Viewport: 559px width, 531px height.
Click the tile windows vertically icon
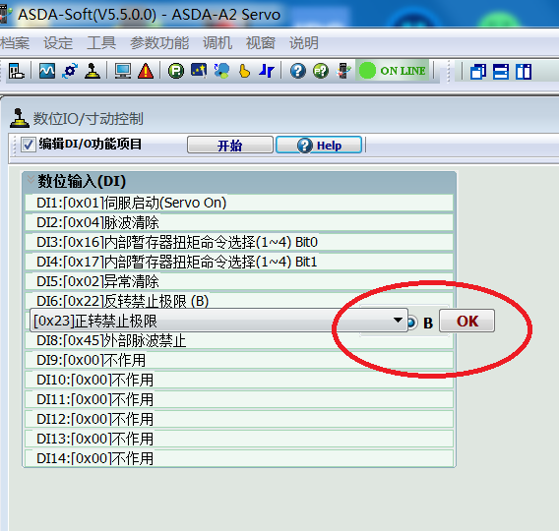pos(524,72)
